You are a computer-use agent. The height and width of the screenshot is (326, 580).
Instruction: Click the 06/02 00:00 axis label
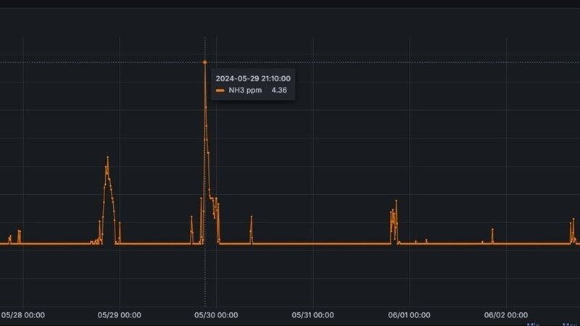506,315
